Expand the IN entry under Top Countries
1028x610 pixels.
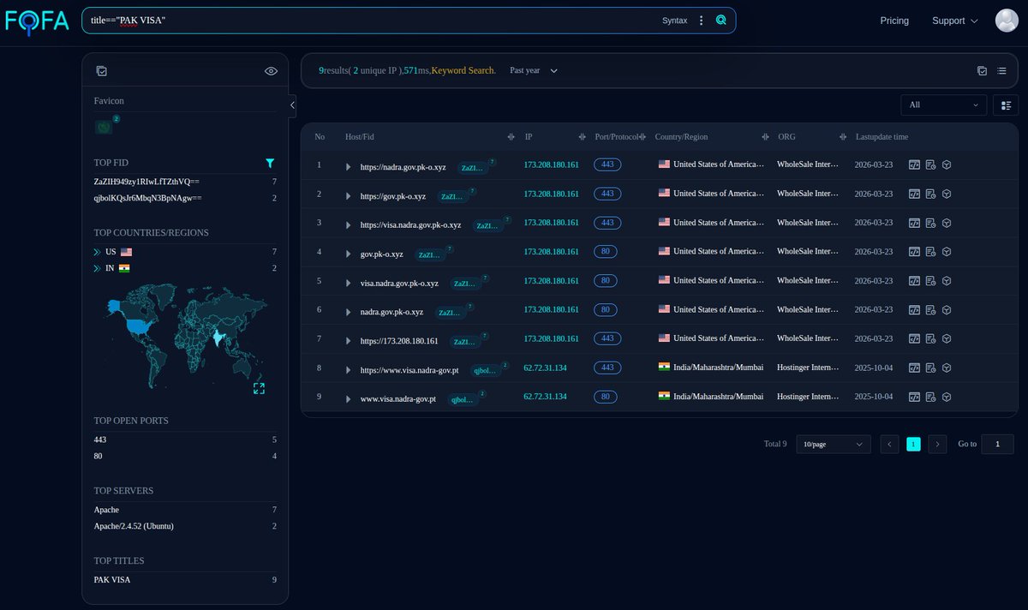(x=98, y=268)
